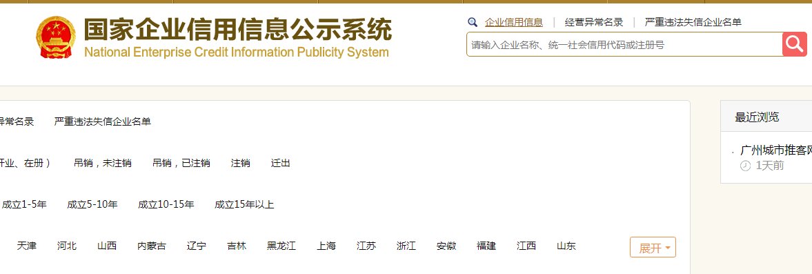Screen dimensions: 812x274
Task: Select the province 吉林
Action: point(237,246)
